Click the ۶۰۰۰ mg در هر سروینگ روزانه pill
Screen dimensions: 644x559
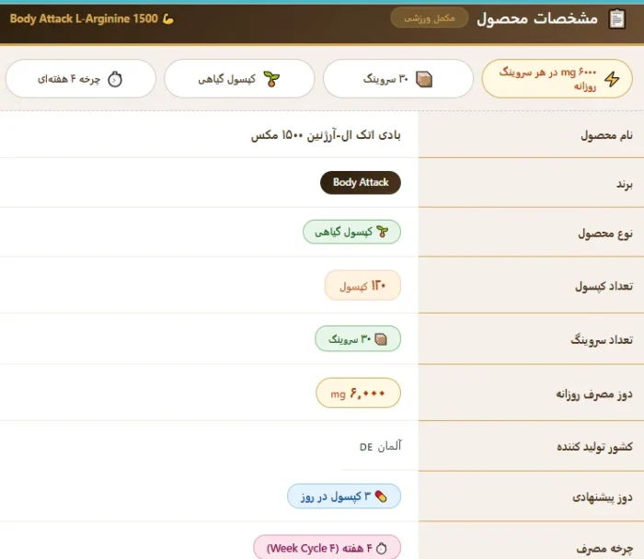557,79
